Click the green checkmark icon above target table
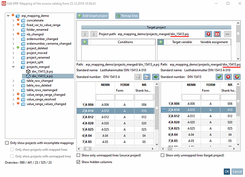This screenshot has height=177, width=245. pyautogui.click(x=219, y=77)
